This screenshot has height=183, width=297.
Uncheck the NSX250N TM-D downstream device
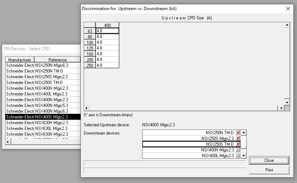(x=238, y=132)
